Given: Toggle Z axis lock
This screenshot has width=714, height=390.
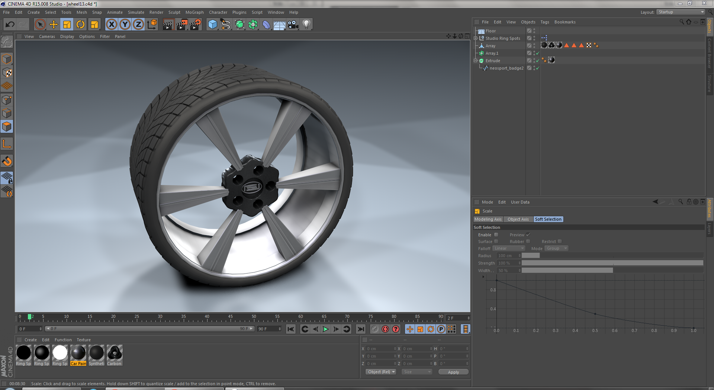Looking at the screenshot, I should coord(138,25).
